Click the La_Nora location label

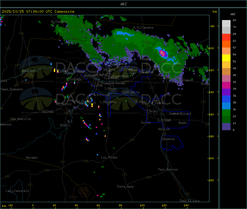(109, 69)
